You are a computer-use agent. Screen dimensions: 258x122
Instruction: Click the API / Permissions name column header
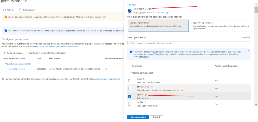pos(14,58)
